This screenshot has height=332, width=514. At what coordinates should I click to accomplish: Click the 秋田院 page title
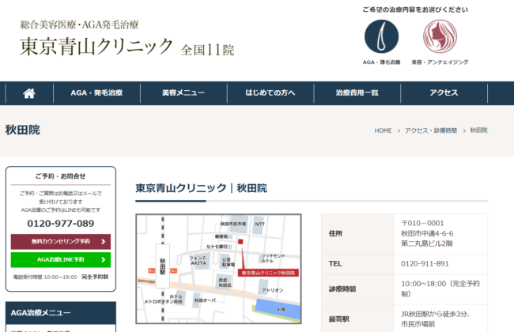(x=23, y=130)
